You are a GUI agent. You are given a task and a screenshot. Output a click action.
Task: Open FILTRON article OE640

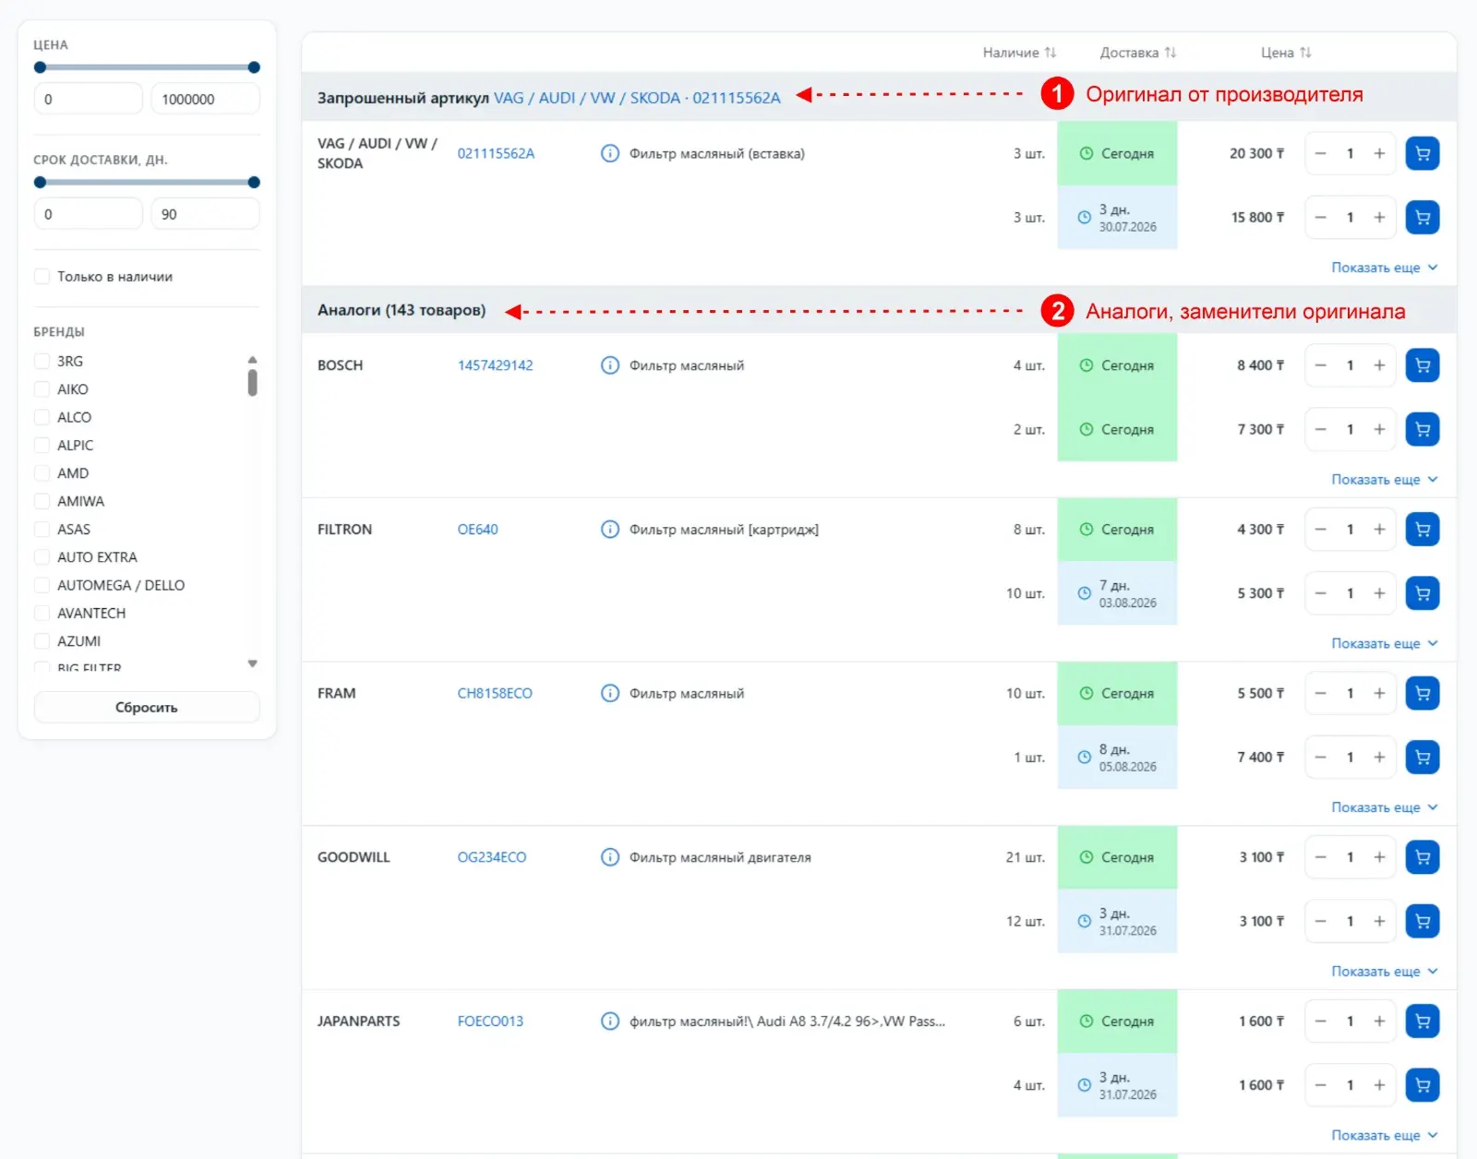pyautogui.click(x=477, y=530)
